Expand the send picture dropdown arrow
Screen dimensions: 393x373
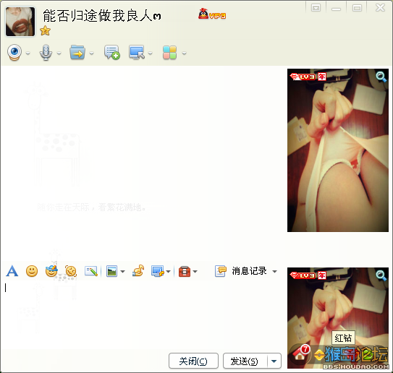123,271
